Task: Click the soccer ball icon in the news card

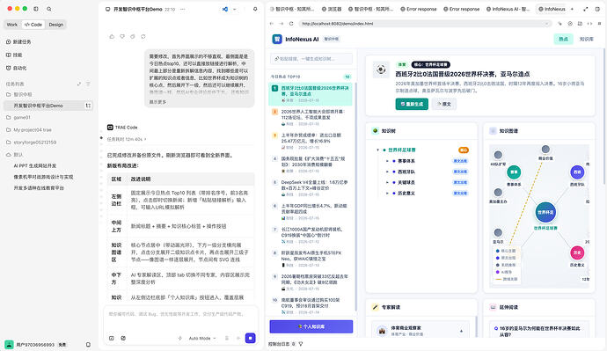Action: [x=381, y=69]
